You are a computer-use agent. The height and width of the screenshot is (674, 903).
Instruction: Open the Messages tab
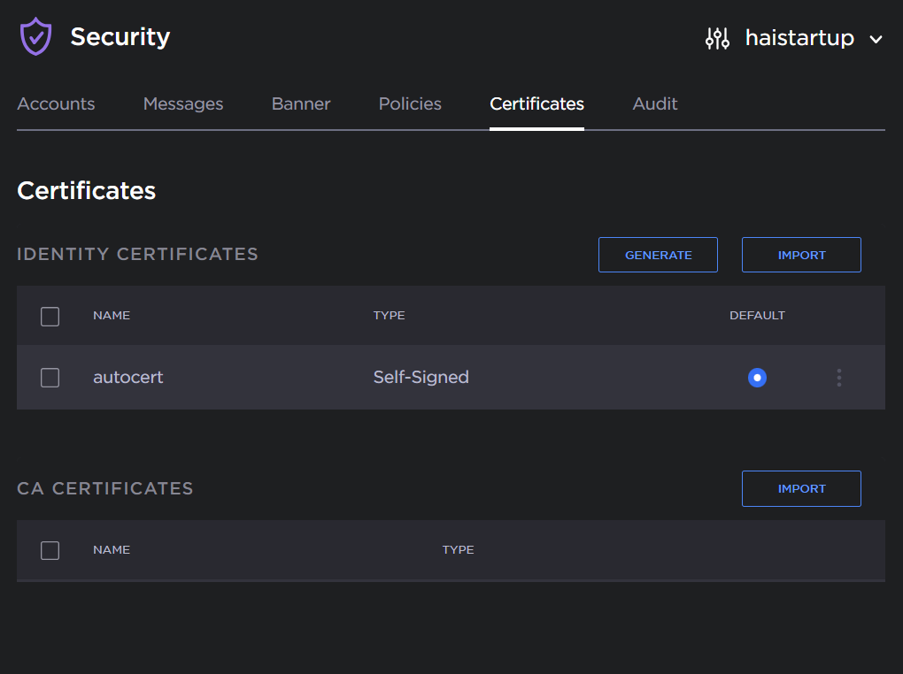pos(183,103)
